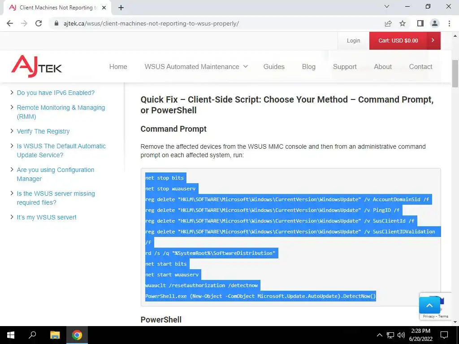Click the AJTek logo
This screenshot has width=459, height=344.
pyautogui.click(x=37, y=66)
